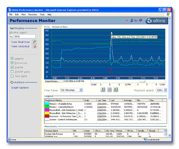
Task: Click the View Real-time link
Action: point(20,42)
